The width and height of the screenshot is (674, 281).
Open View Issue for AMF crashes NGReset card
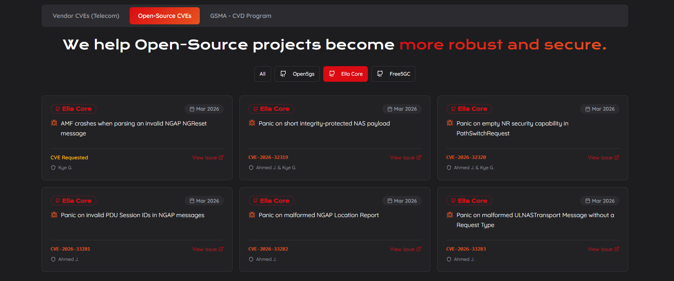click(x=208, y=157)
